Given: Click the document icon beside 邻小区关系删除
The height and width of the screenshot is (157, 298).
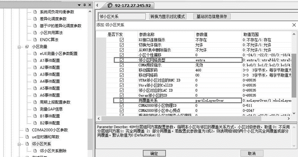Looking at the screenshot, I should (35, 151).
